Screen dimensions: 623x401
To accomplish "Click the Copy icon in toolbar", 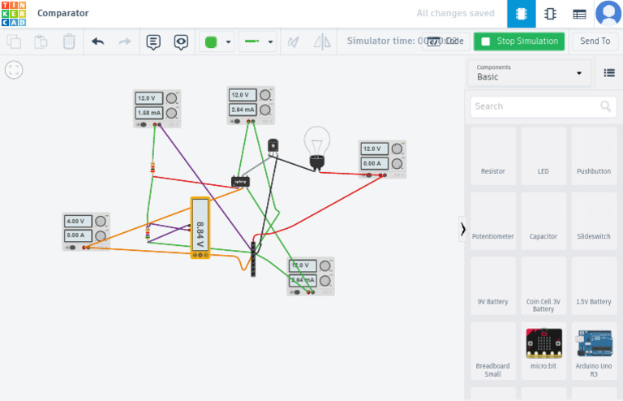I will [x=14, y=41].
